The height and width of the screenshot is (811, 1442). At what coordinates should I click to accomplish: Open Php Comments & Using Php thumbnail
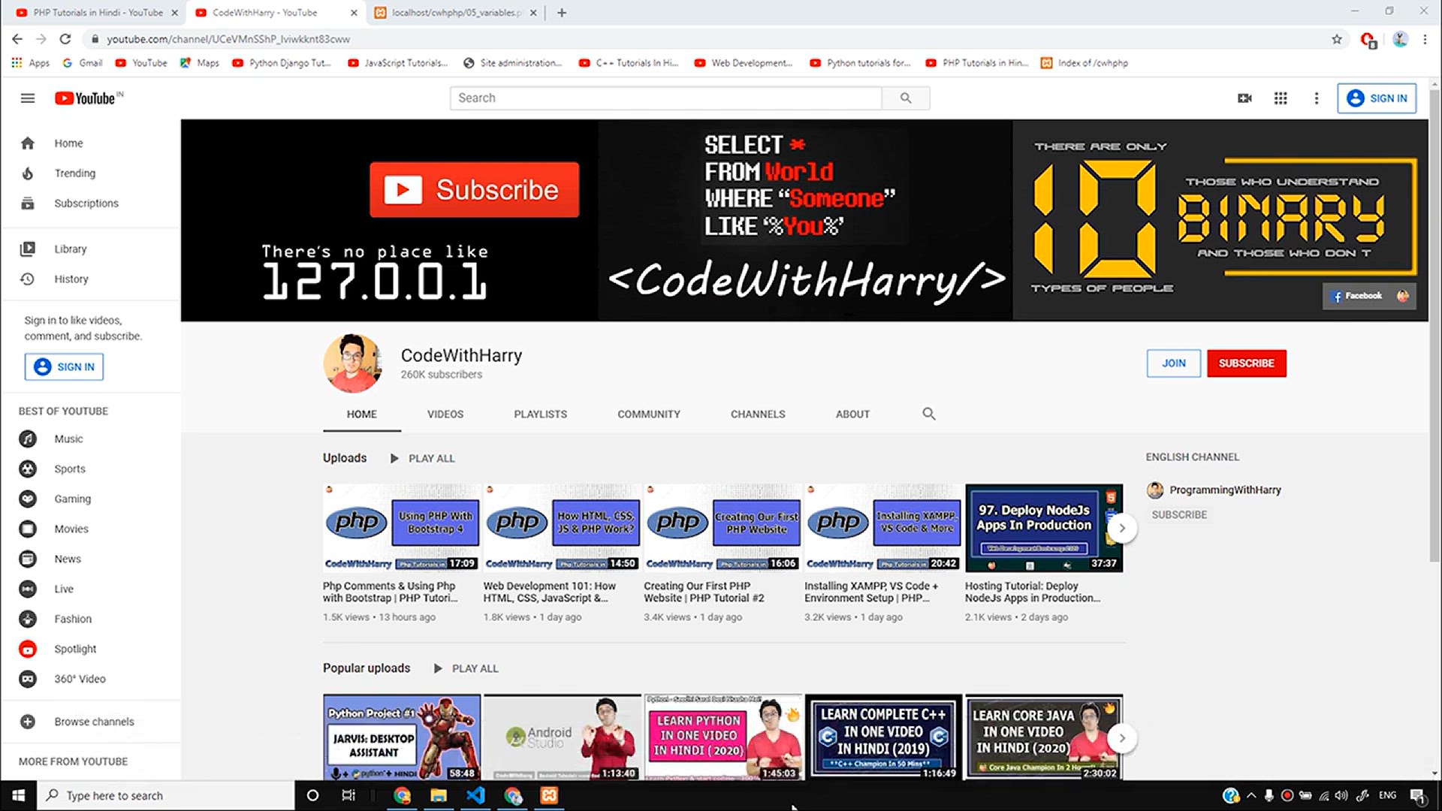click(402, 528)
